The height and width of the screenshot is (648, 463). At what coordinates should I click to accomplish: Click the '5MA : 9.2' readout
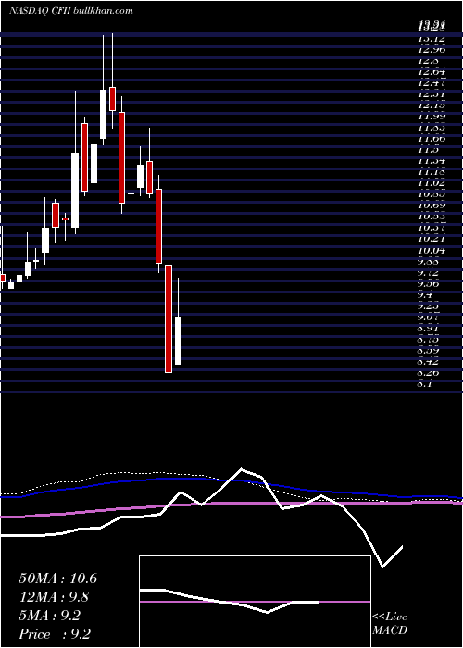click(x=50, y=616)
